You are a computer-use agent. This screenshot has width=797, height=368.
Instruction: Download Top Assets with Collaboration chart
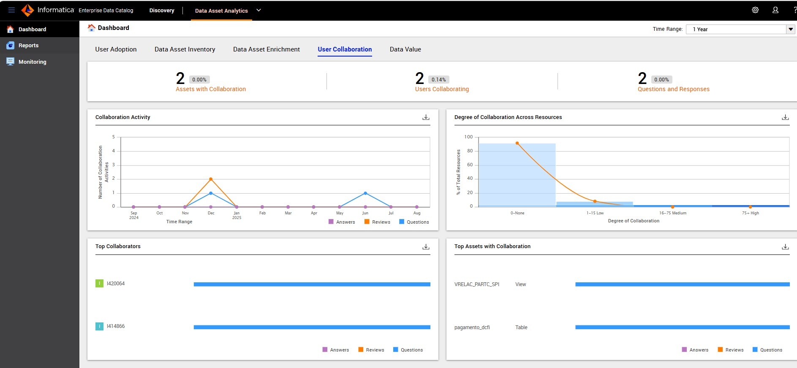click(785, 246)
